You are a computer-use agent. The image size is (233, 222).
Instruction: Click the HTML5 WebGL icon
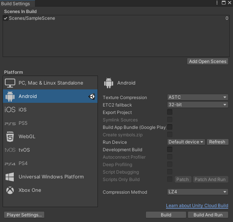[10, 136]
